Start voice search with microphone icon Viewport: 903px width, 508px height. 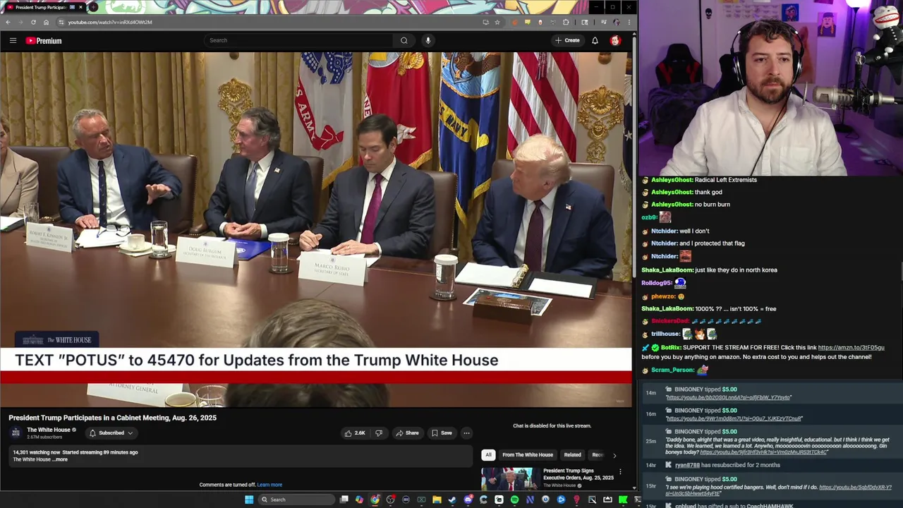click(428, 40)
